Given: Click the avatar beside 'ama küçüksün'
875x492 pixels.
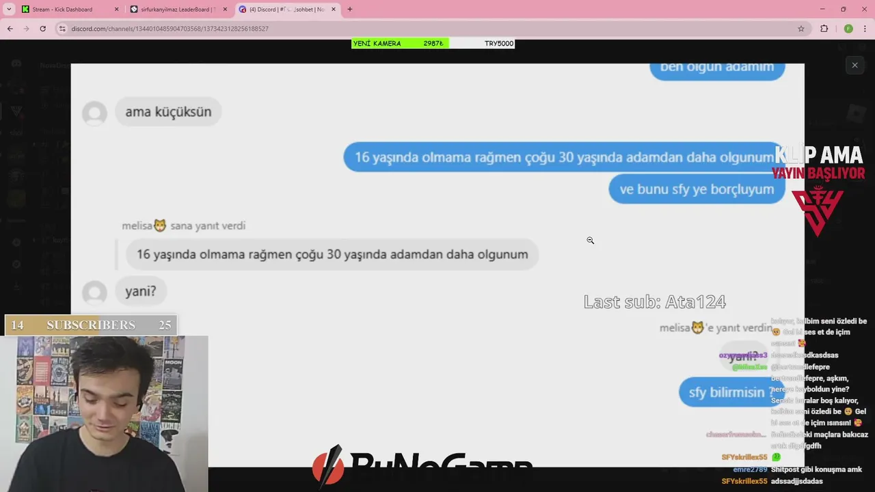Looking at the screenshot, I should click(94, 113).
